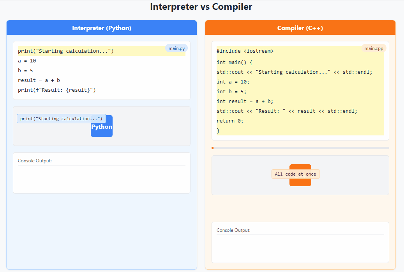Click the compiler progress bar

click(x=300, y=148)
